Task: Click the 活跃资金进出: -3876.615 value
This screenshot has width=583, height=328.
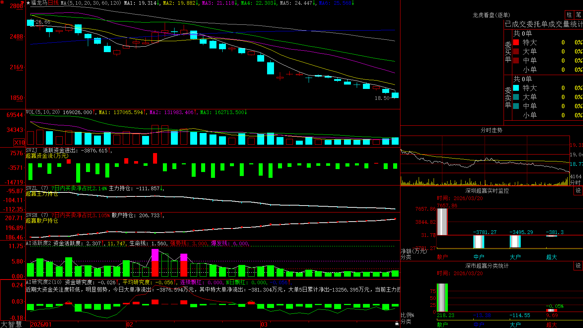Action: 75,150
